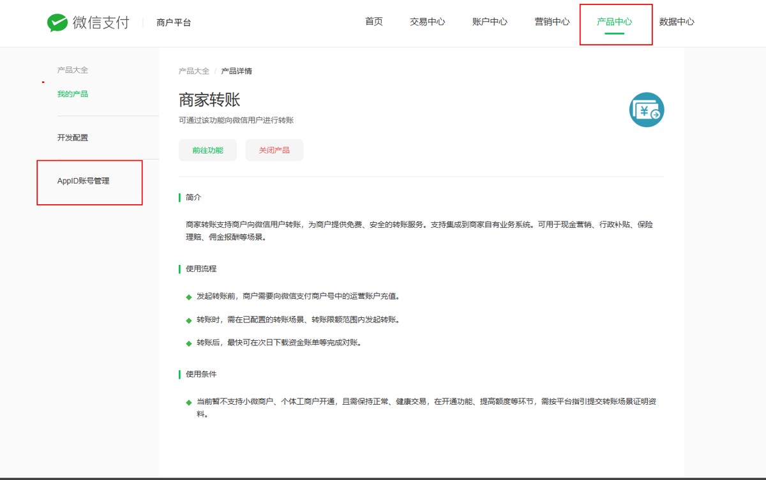This screenshot has width=766, height=480.
Task: Open 开发配置 in the sidebar
Action: coord(73,137)
